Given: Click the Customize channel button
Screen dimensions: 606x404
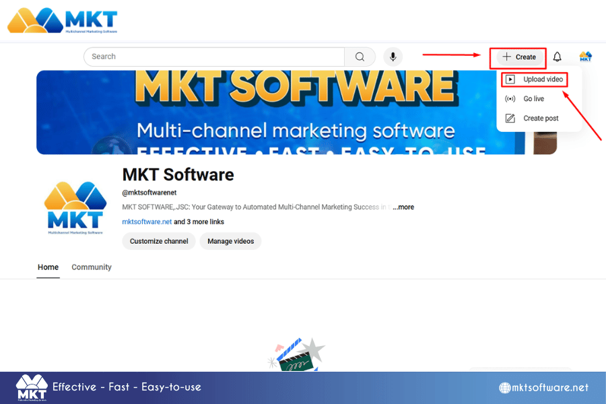Looking at the screenshot, I should 159,241.
